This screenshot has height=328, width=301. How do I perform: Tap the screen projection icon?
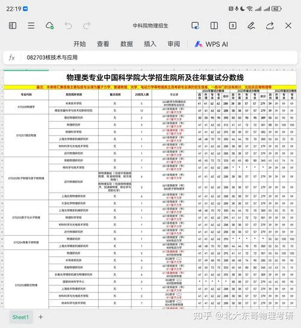pos(195,26)
